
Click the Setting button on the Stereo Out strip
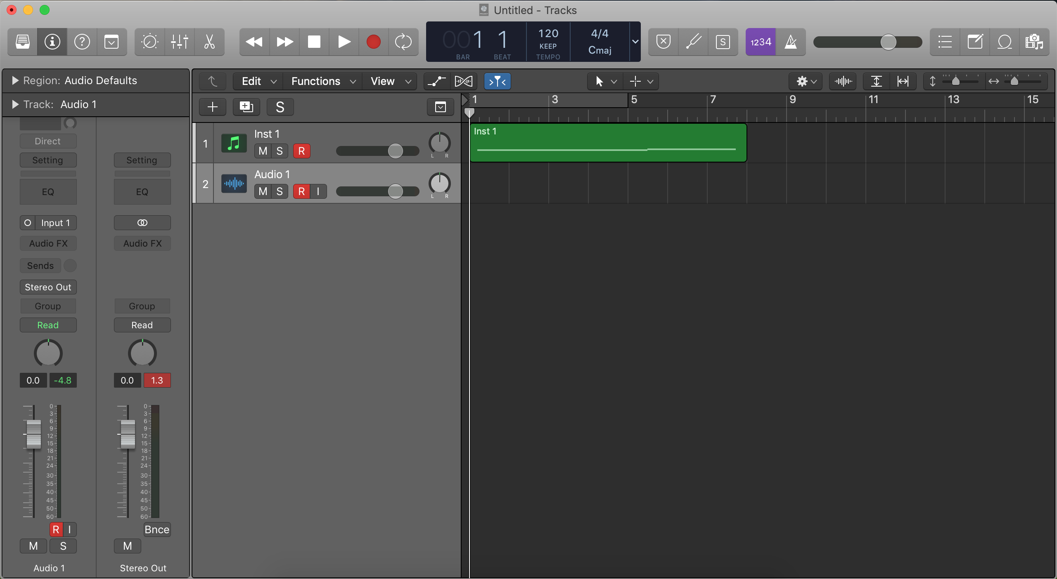tap(142, 160)
